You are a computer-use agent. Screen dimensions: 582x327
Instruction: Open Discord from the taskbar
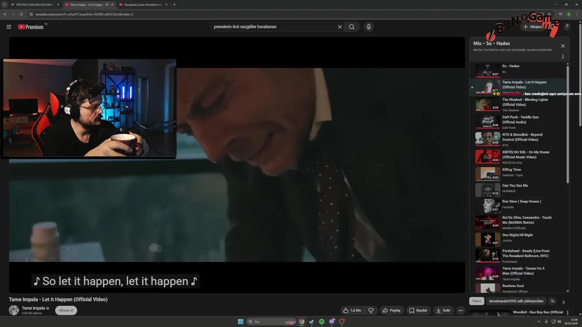[x=332, y=322]
